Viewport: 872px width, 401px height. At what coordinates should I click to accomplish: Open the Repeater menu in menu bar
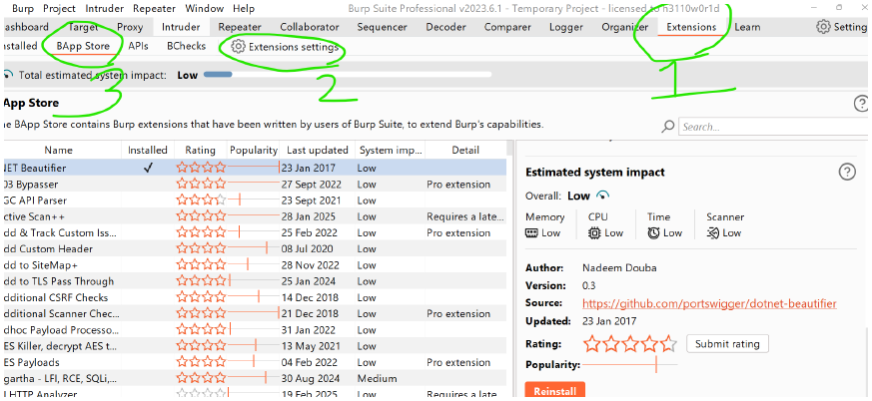(153, 8)
